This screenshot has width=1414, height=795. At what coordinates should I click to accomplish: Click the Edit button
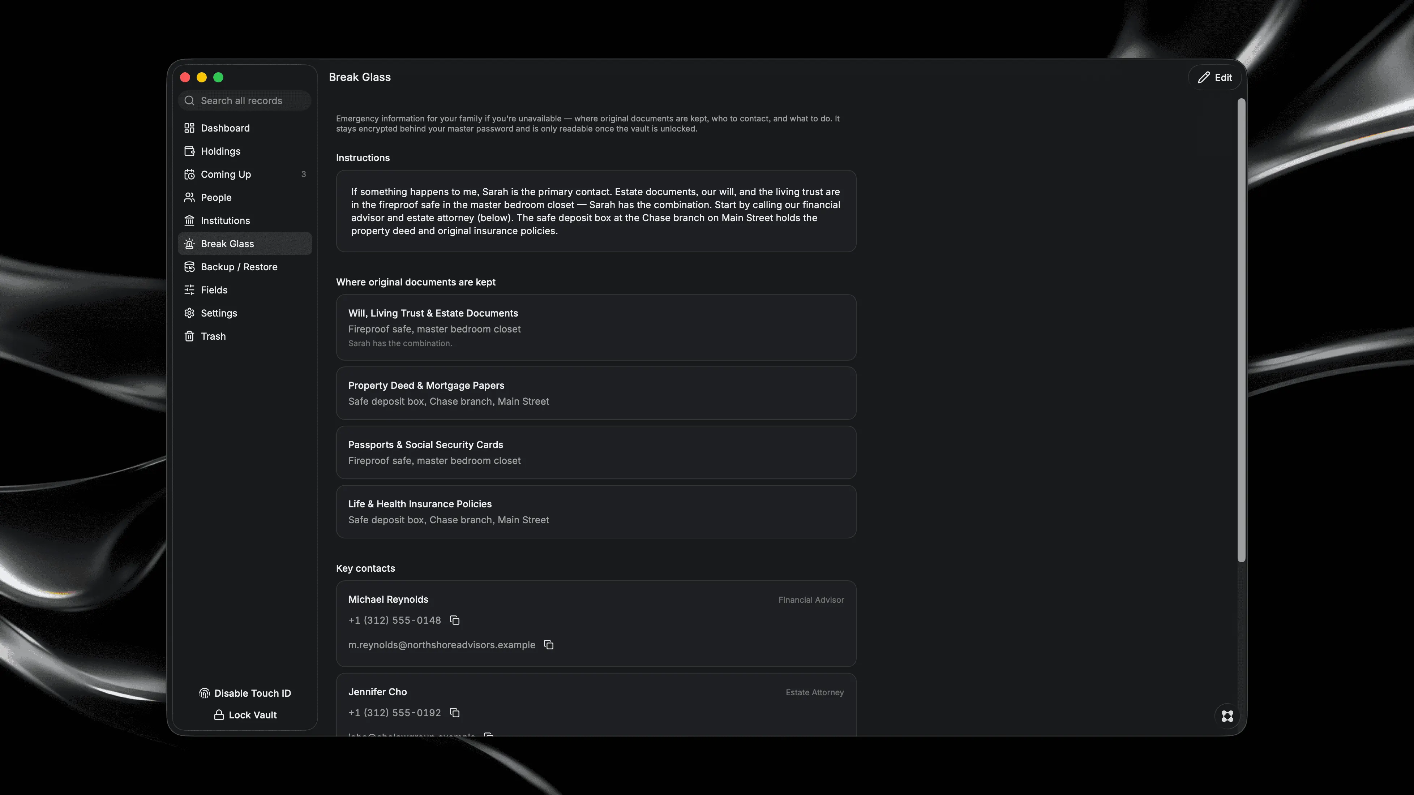pyautogui.click(x=1215, y=77)
